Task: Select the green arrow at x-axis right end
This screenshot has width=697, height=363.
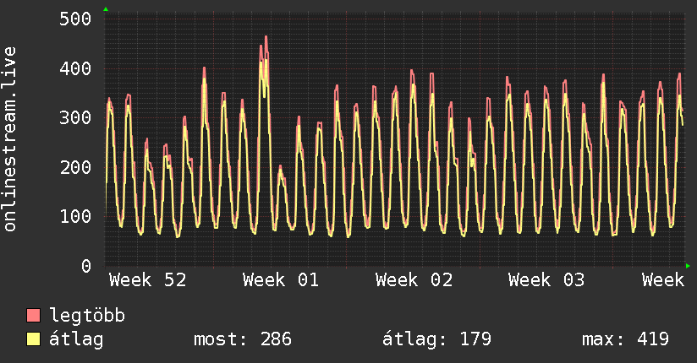Action: point(689,266)
